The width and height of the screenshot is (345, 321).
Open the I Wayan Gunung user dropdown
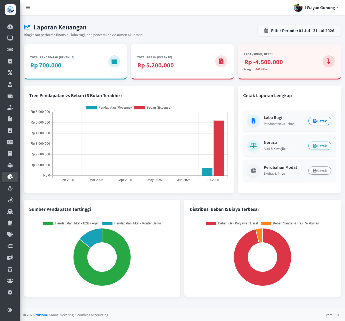[316, 7]
